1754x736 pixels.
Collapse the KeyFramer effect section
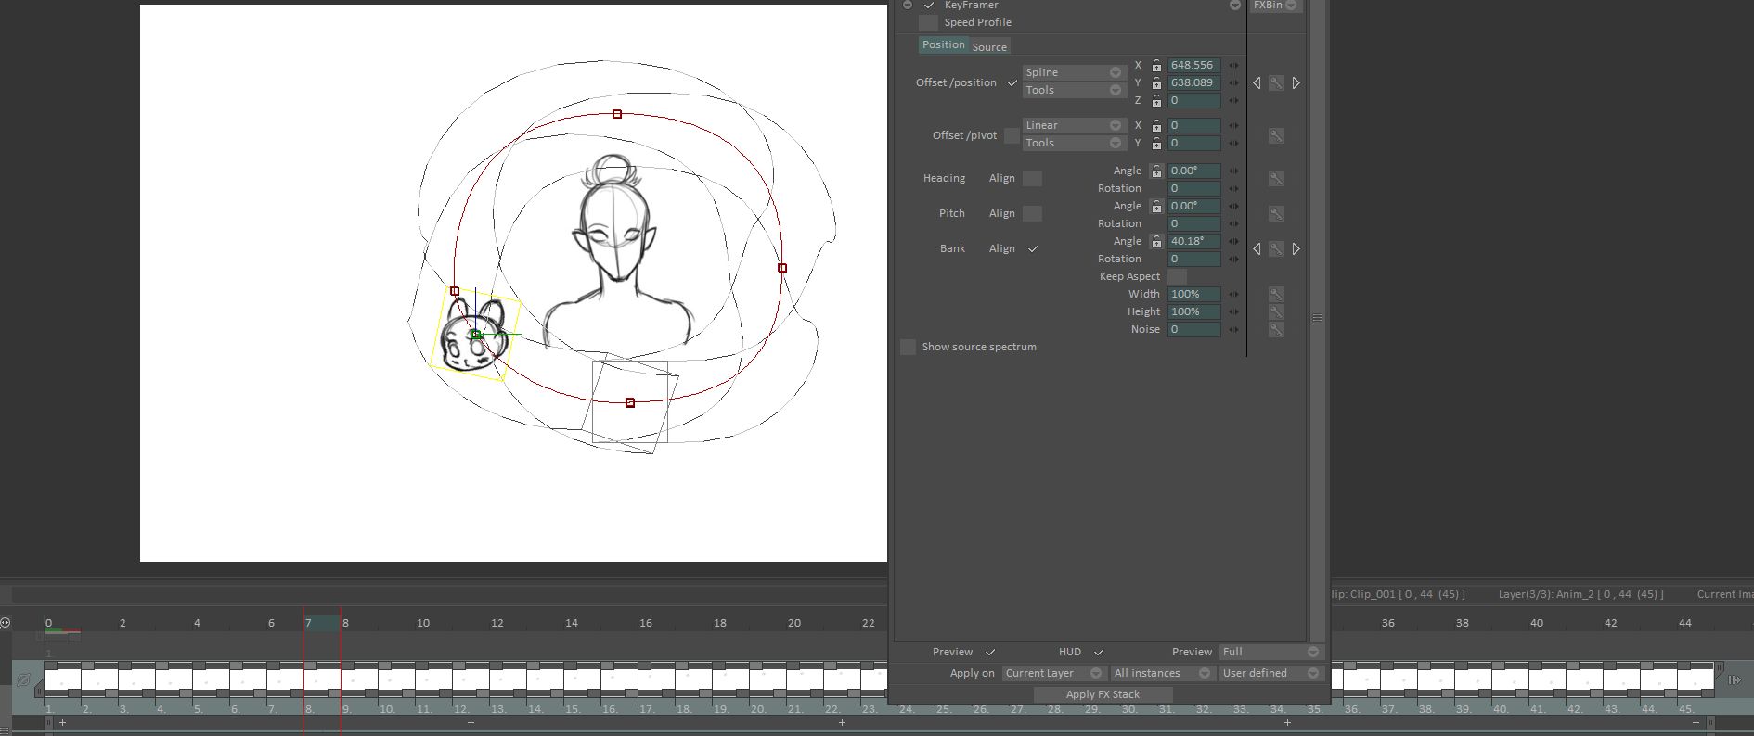pos(908,6)
